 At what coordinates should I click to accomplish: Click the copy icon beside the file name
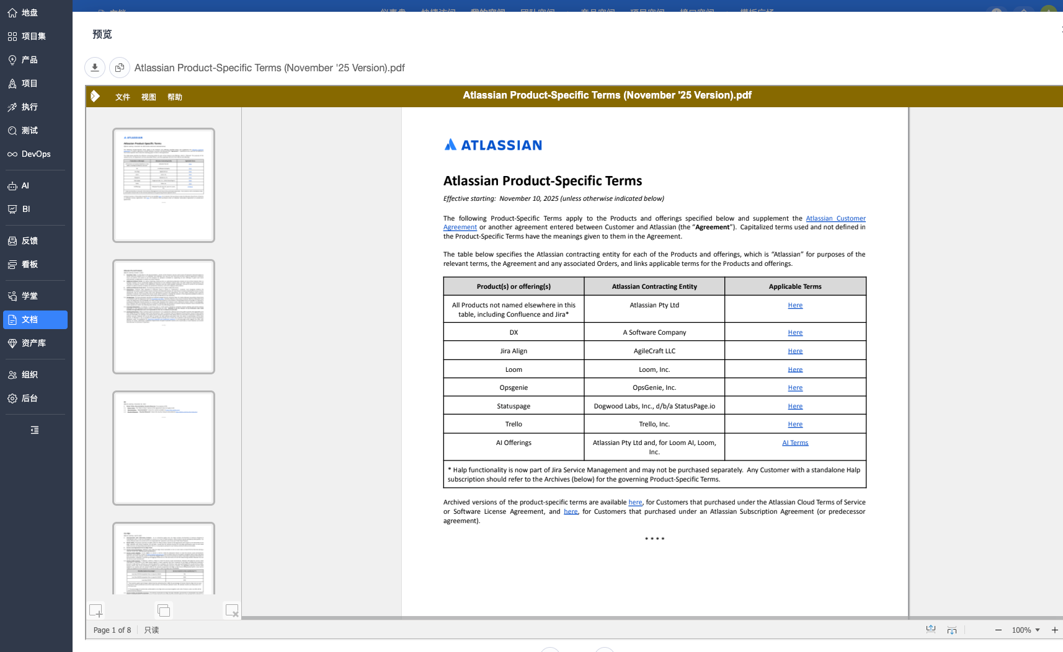coord(120,68)
